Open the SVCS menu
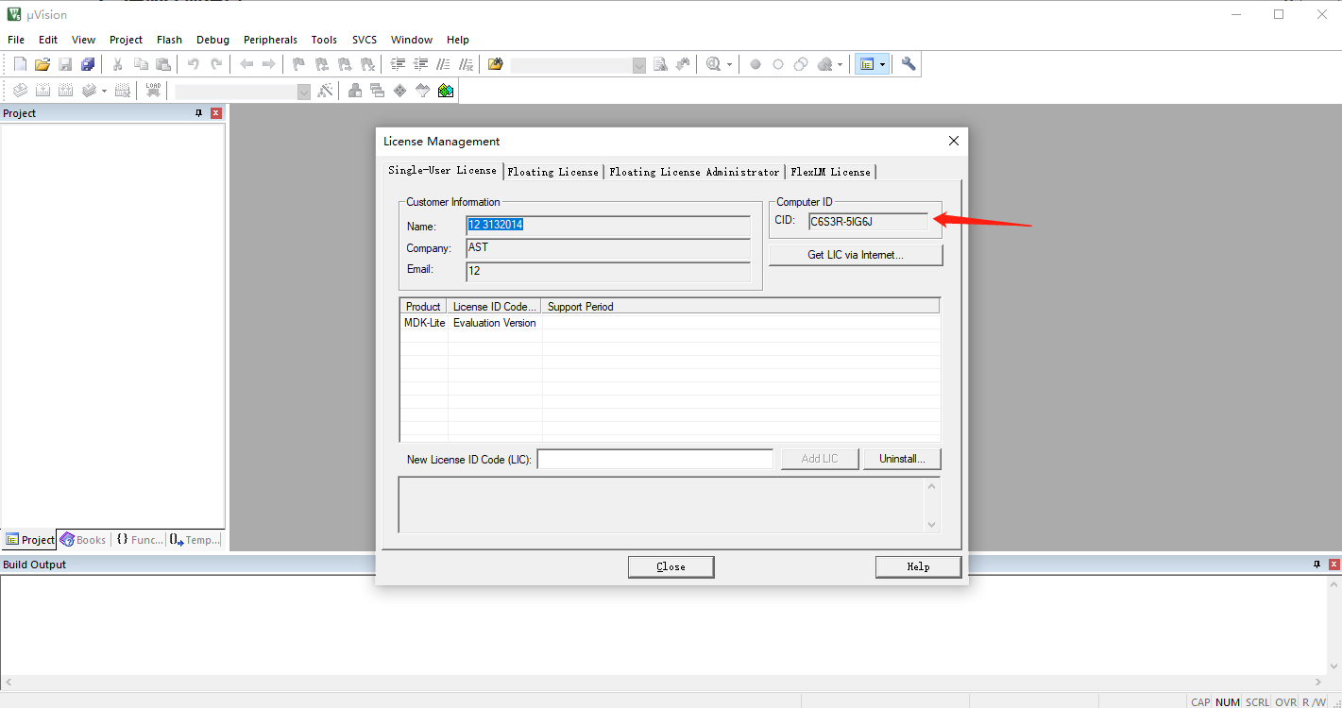 [x=365, y=40]
